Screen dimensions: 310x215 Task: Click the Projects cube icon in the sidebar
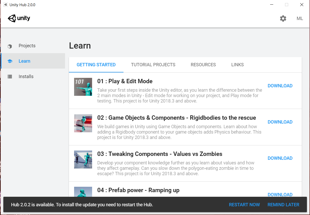10,46
